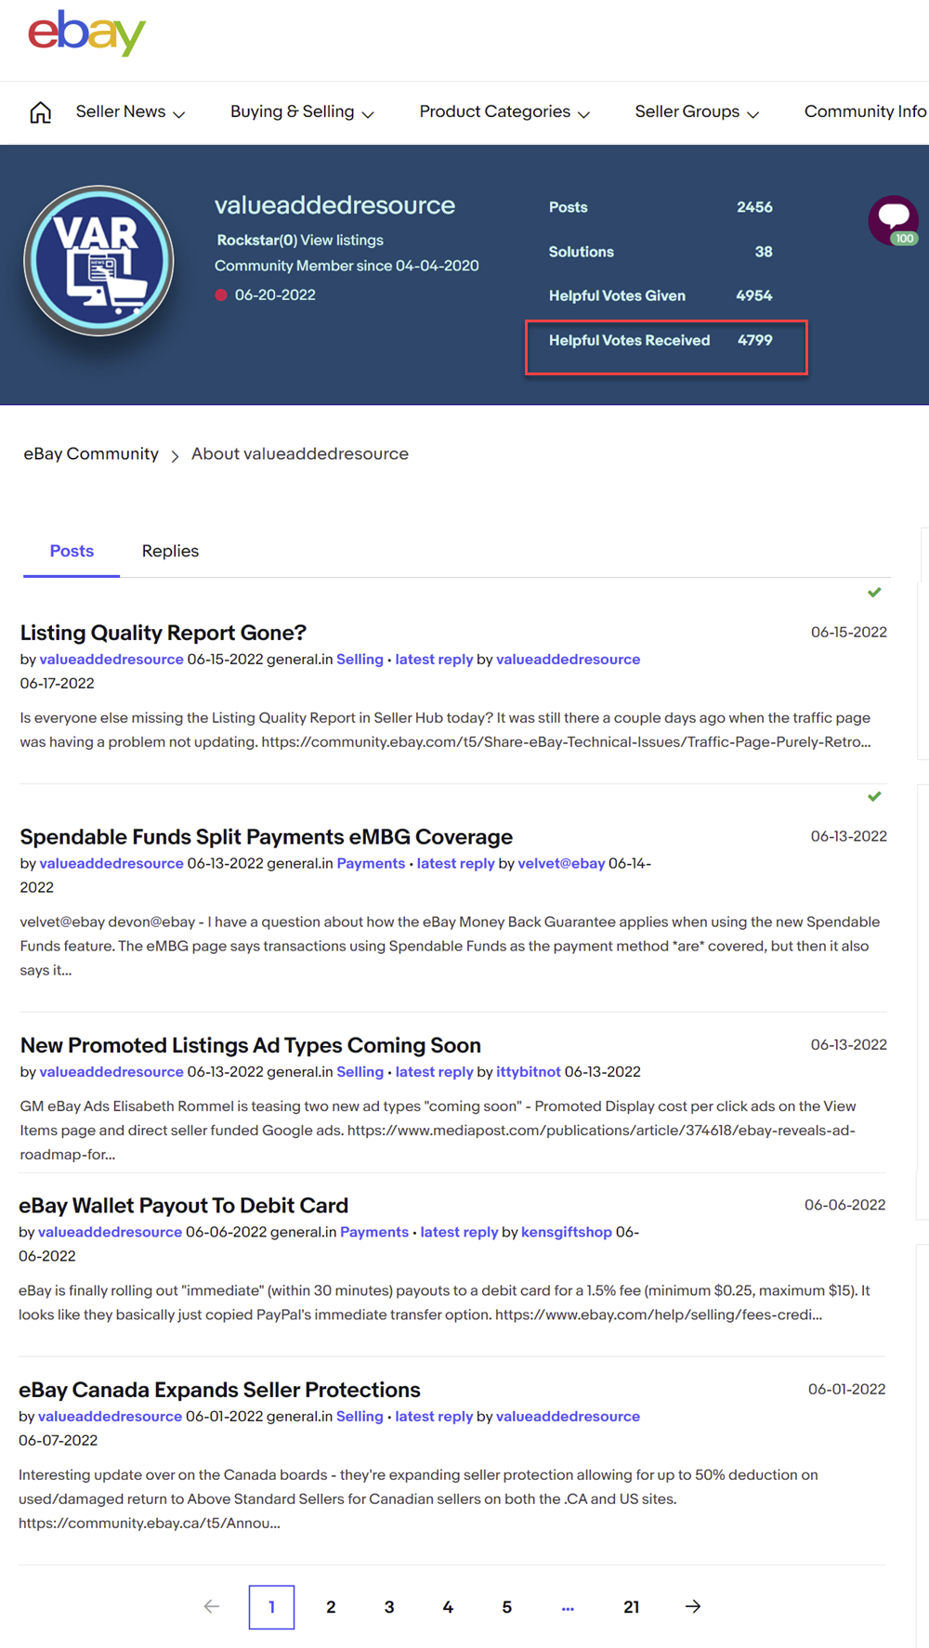Click green solved checkmark above Listing Quality Report
Image resolution: width=929 pixels, height=1648 pixels.
[x=874, y=593]
